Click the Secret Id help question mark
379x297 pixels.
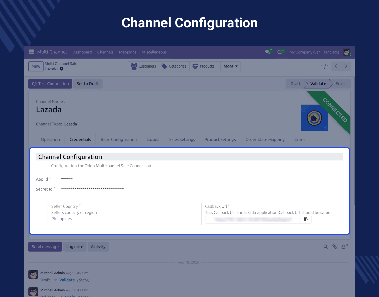pyautogui.click(x=54, y=188)
